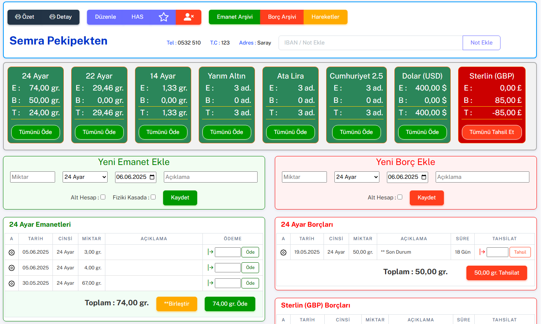This screenshot has width=541, height=324.
Task: Toggle the Fiziki Kasada checkbox
Action: (153, 197)
